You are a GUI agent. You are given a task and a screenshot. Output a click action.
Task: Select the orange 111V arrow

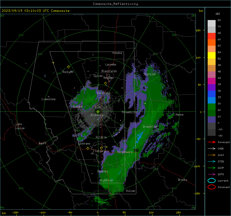211,155
